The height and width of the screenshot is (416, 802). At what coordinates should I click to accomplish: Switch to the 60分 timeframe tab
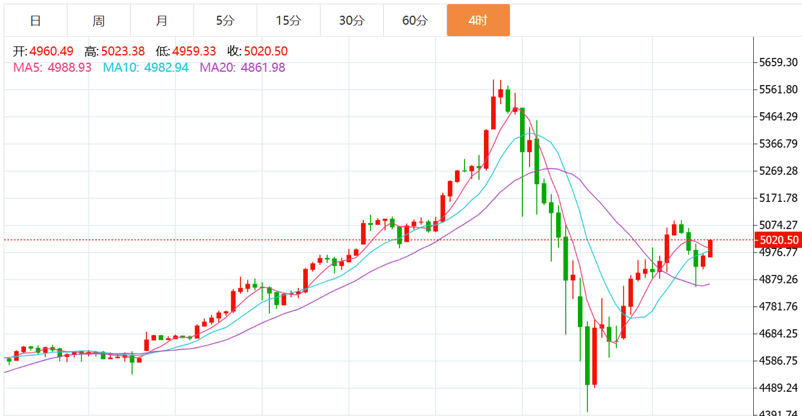click(415, 20)
